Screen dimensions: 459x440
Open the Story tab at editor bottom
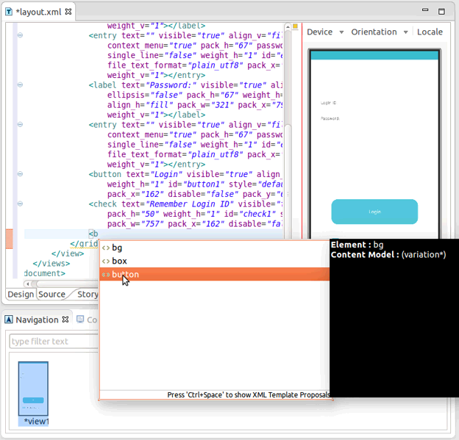[88, 294]
